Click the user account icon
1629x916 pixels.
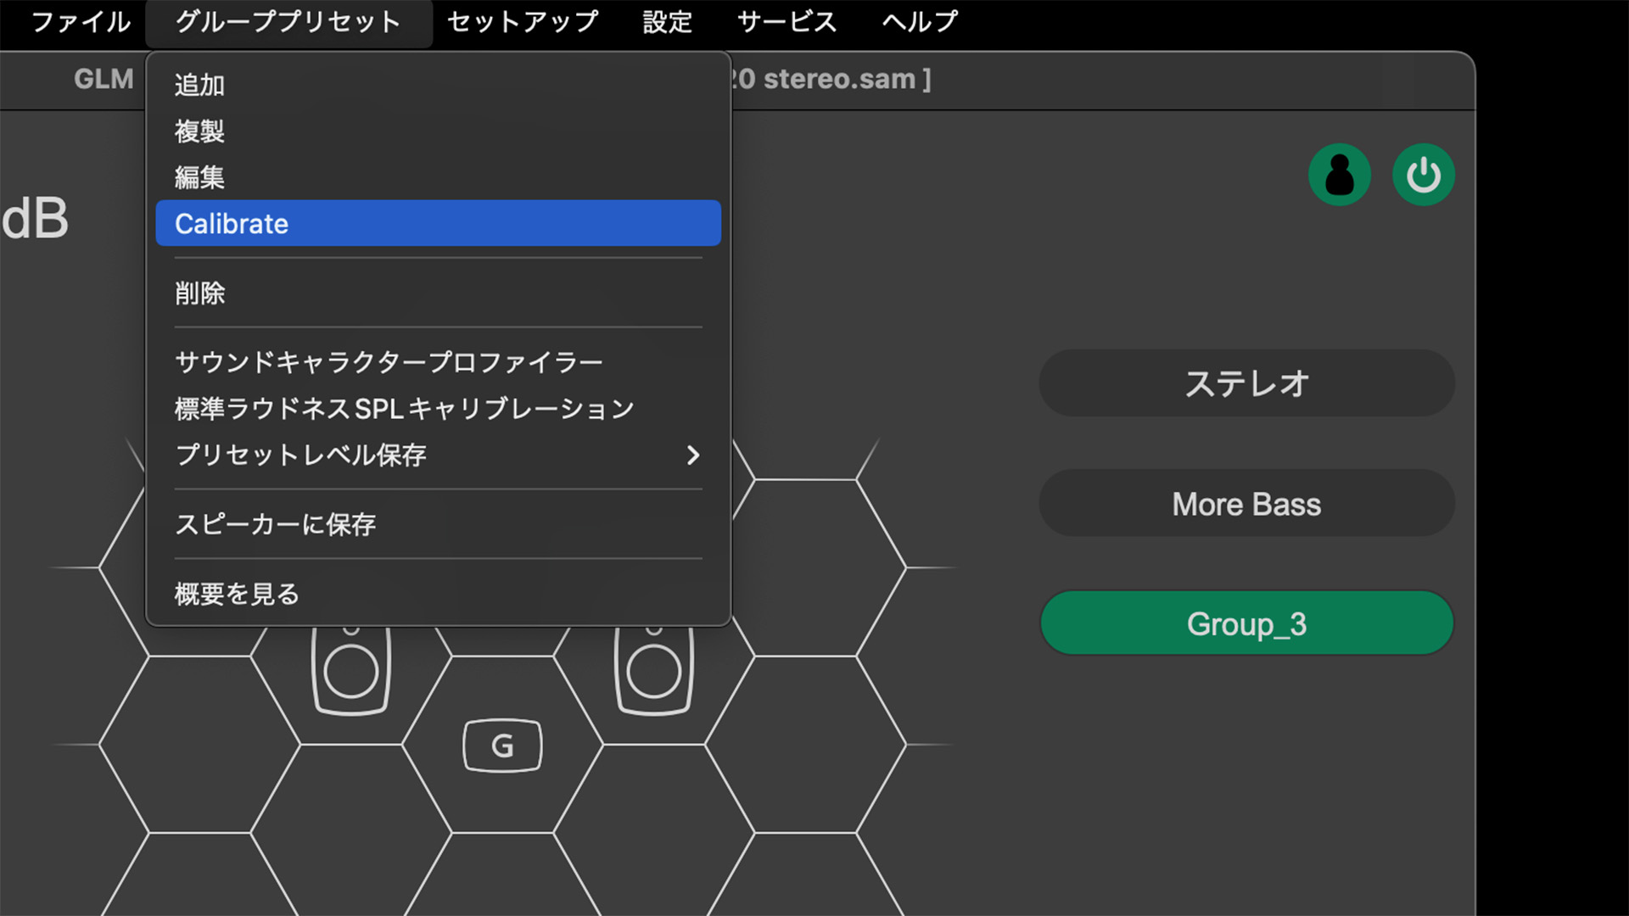click(x=1341, y=174)
